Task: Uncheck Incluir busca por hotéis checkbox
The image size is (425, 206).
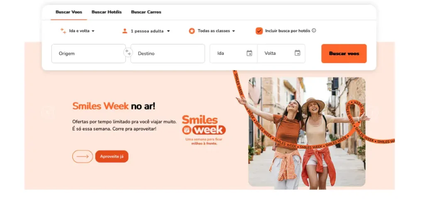Action: (x=259, y=31)
